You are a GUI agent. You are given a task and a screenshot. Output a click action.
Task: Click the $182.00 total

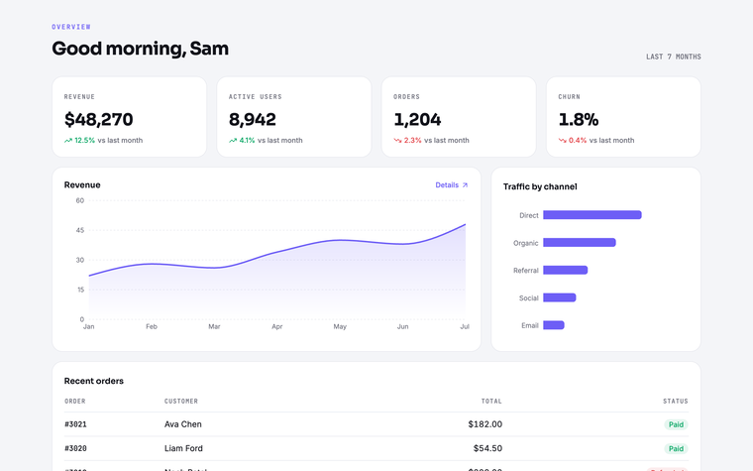(485, 424)
